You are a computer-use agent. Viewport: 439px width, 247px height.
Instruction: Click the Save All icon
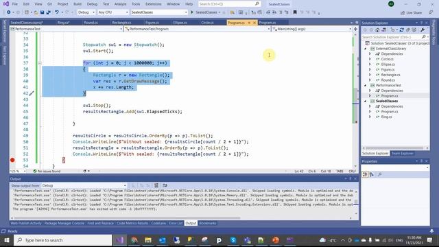48,12
